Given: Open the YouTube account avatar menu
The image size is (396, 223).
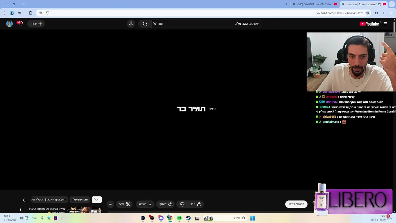Looking at the screenshot, I should [10, 24].
